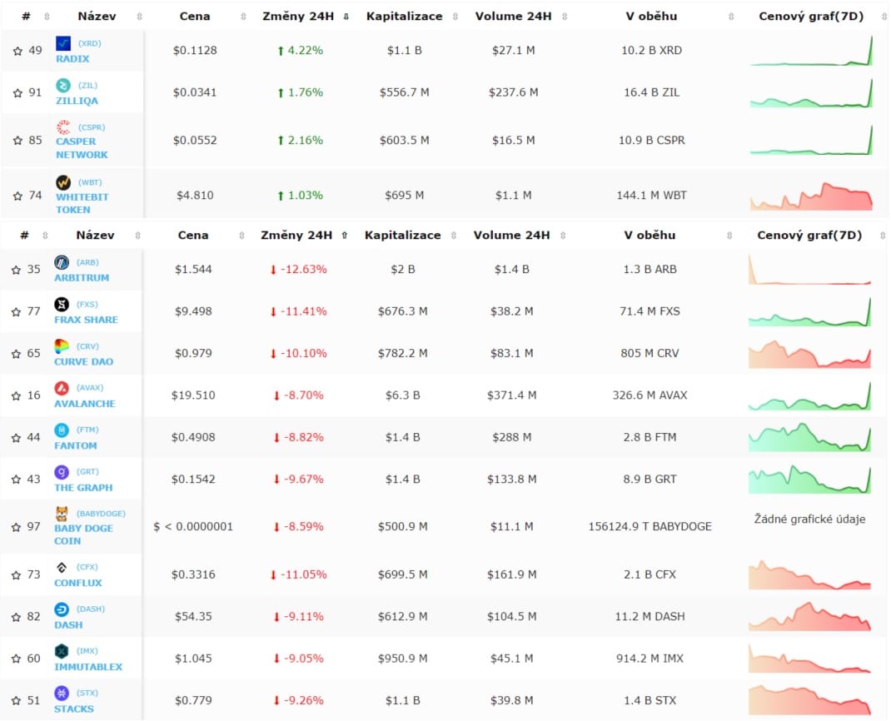
Task: Click the $19.510 Avalanche price
Action: [x=193, y=395]
